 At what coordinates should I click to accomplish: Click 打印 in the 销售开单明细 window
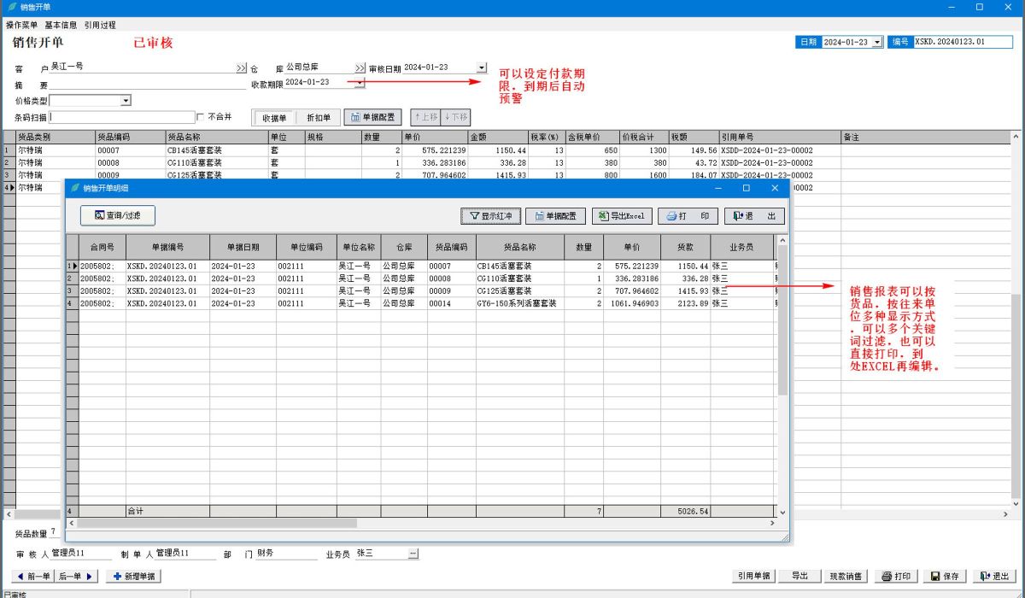click(x=688, y=216)
